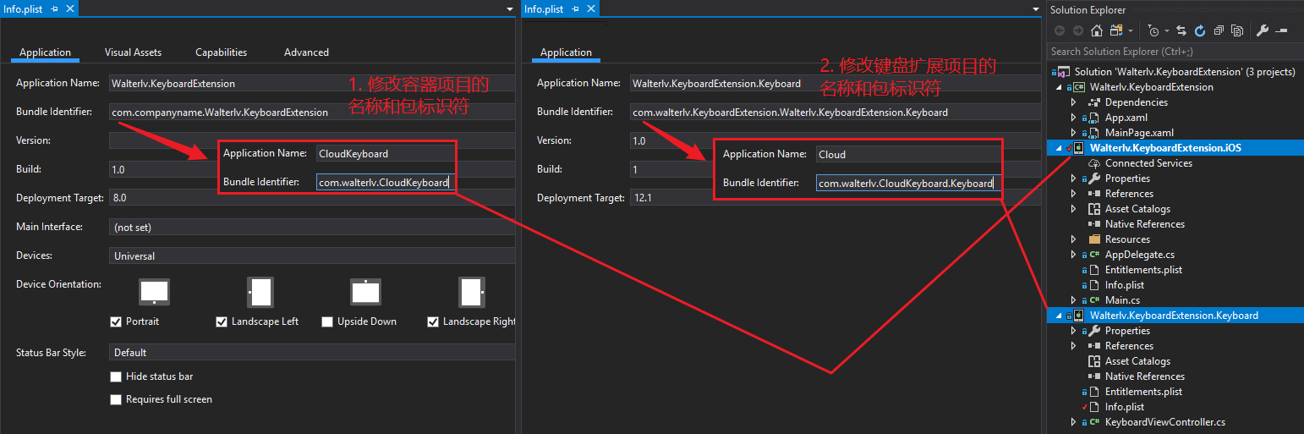Click the Landscape Left device orientation image
Viewport: 1304px width, 434px height.
click(x=260, y=292)
